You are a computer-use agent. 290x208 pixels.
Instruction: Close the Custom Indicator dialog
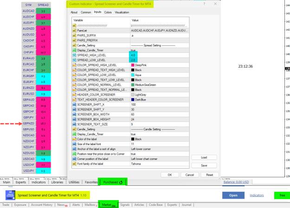(215, 4)
